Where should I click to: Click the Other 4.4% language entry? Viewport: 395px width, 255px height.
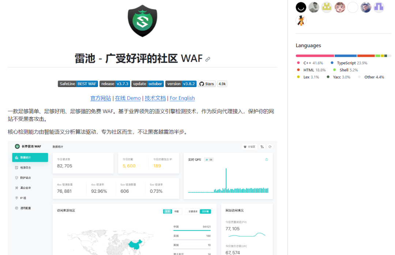(x=371, y=77)
